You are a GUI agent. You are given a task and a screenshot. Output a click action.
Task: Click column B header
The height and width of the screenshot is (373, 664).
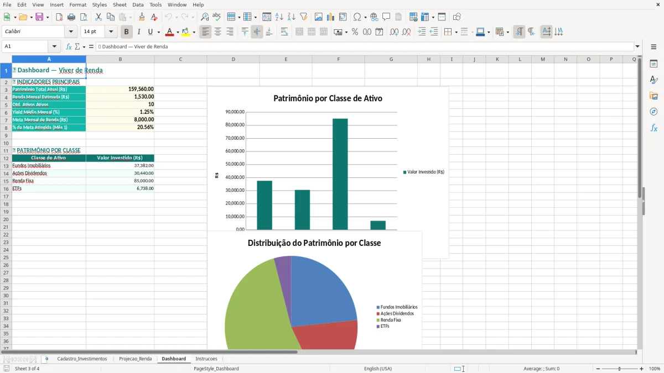[120, 59]
